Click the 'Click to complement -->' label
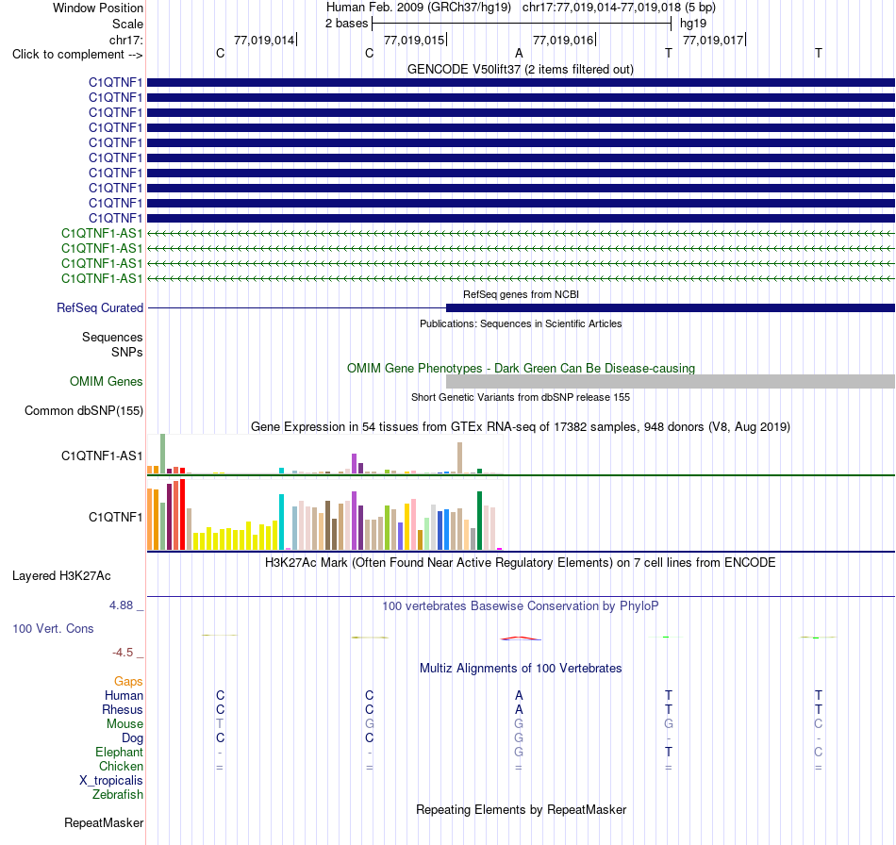 coord(77,55)
